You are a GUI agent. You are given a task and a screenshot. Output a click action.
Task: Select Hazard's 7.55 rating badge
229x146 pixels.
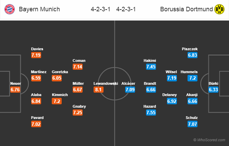[x=151, y=112]
